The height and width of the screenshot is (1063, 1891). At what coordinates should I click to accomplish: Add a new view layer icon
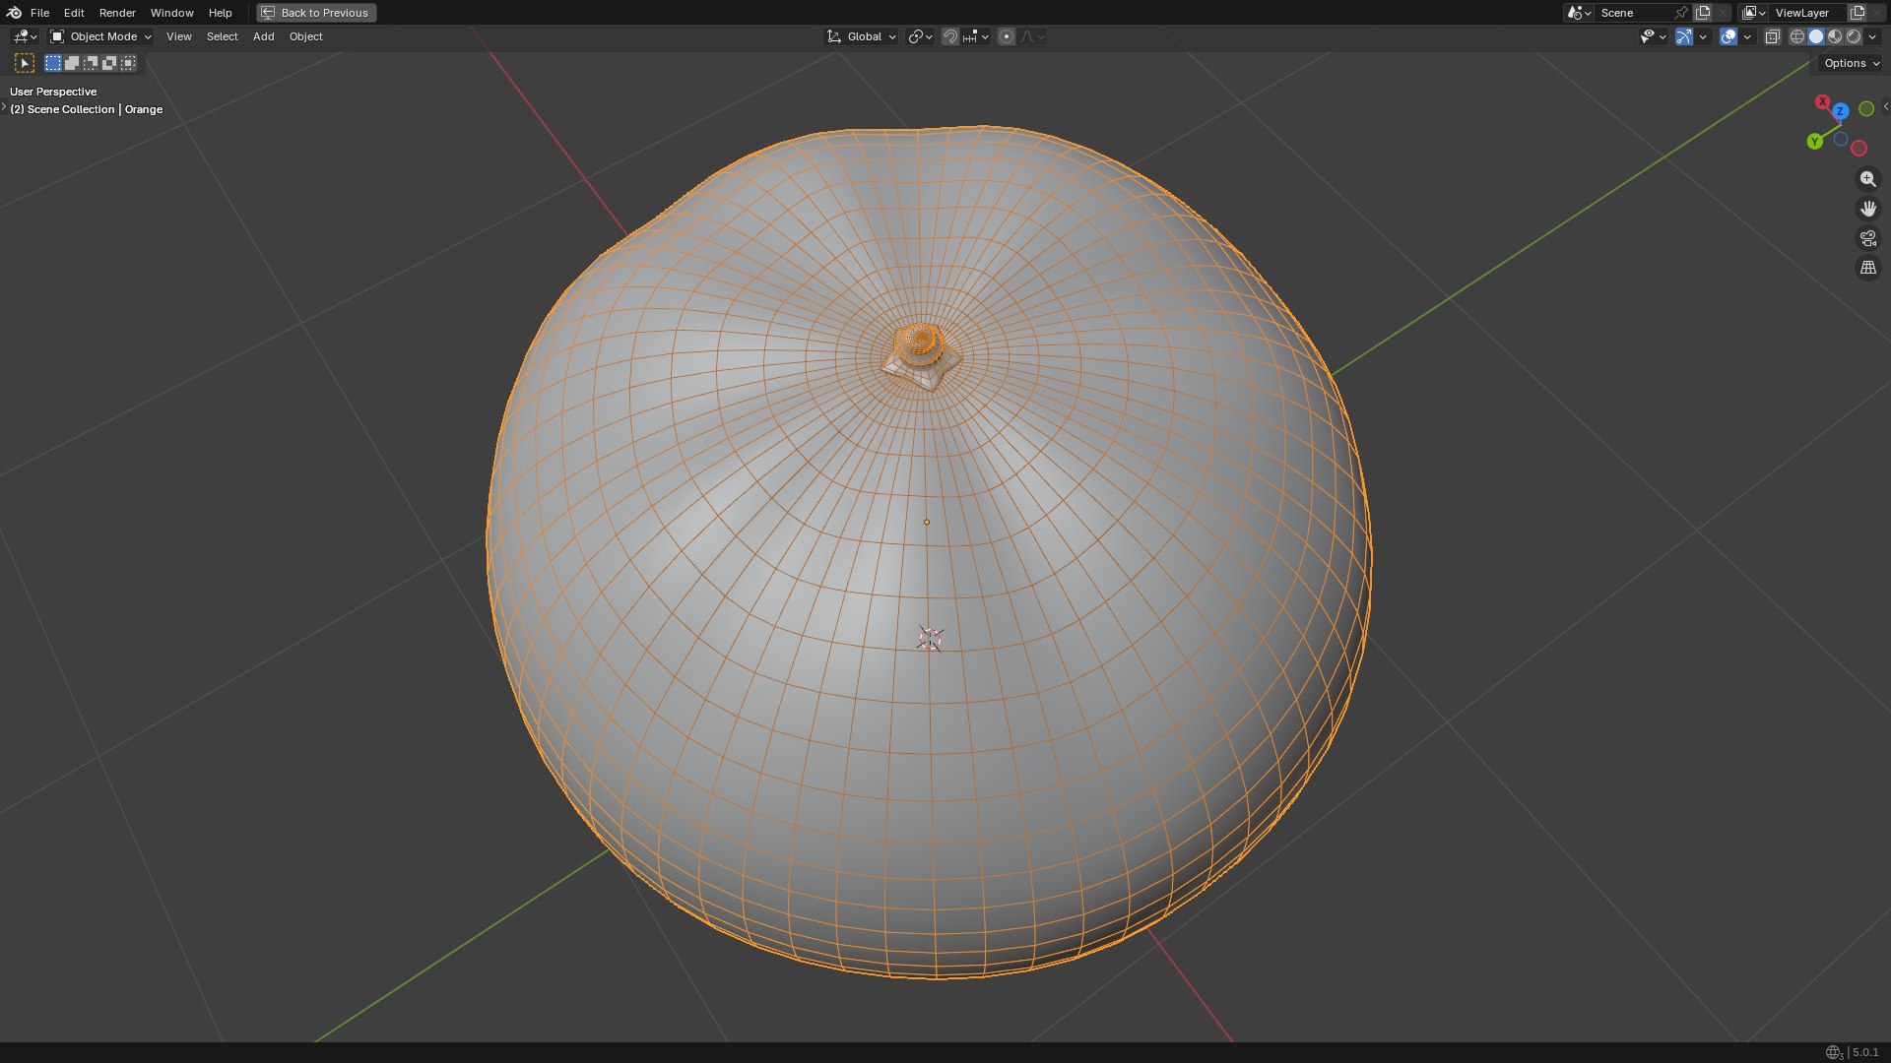click(x=1858, y=13)
